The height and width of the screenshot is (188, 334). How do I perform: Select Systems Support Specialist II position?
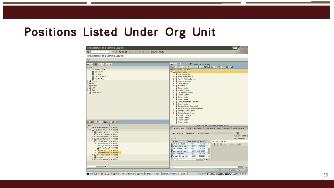pyautogui.click(x=188, y=106)
